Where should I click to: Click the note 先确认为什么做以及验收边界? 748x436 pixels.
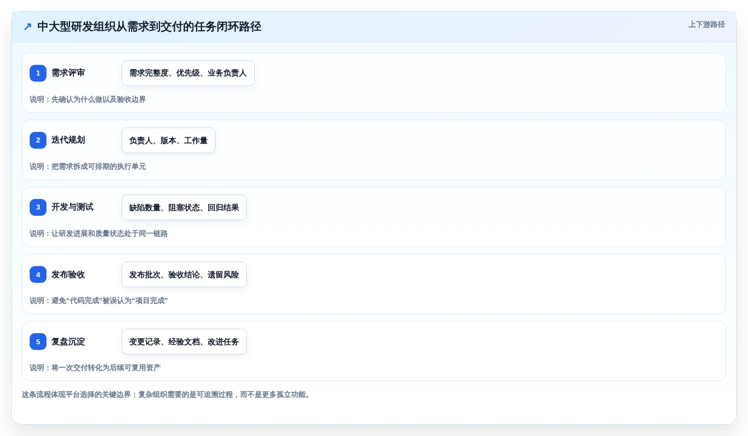point(88,99)
